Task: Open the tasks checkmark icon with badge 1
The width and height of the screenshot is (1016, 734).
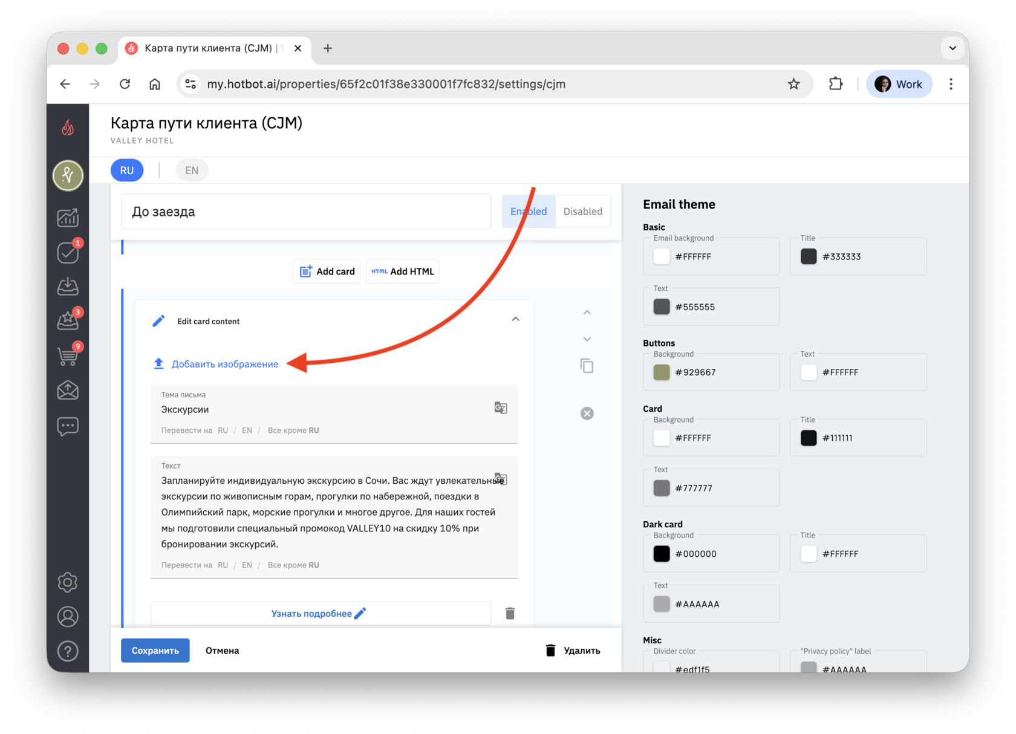Action: click(68, 252)
